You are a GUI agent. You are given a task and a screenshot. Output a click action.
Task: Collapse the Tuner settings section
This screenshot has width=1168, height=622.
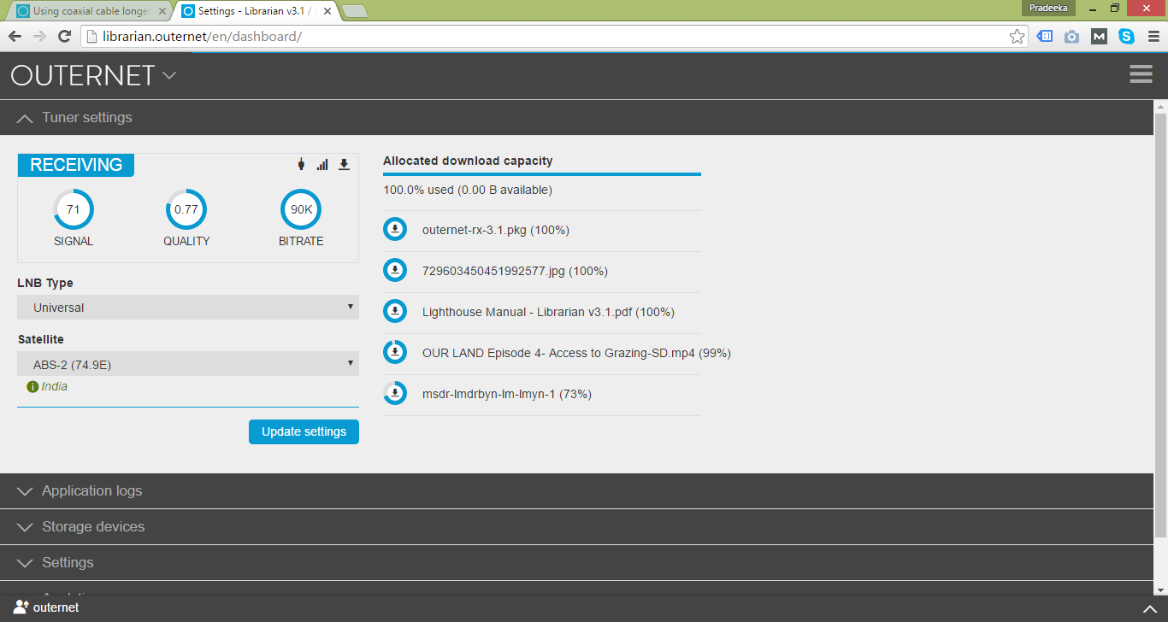point(576,117)
